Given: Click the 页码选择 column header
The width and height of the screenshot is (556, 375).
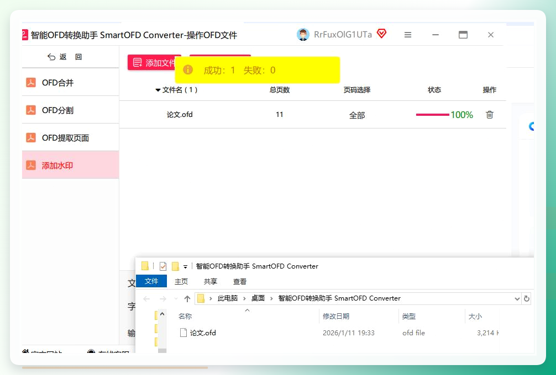Looking at the screenshot, I should (356, 90).
